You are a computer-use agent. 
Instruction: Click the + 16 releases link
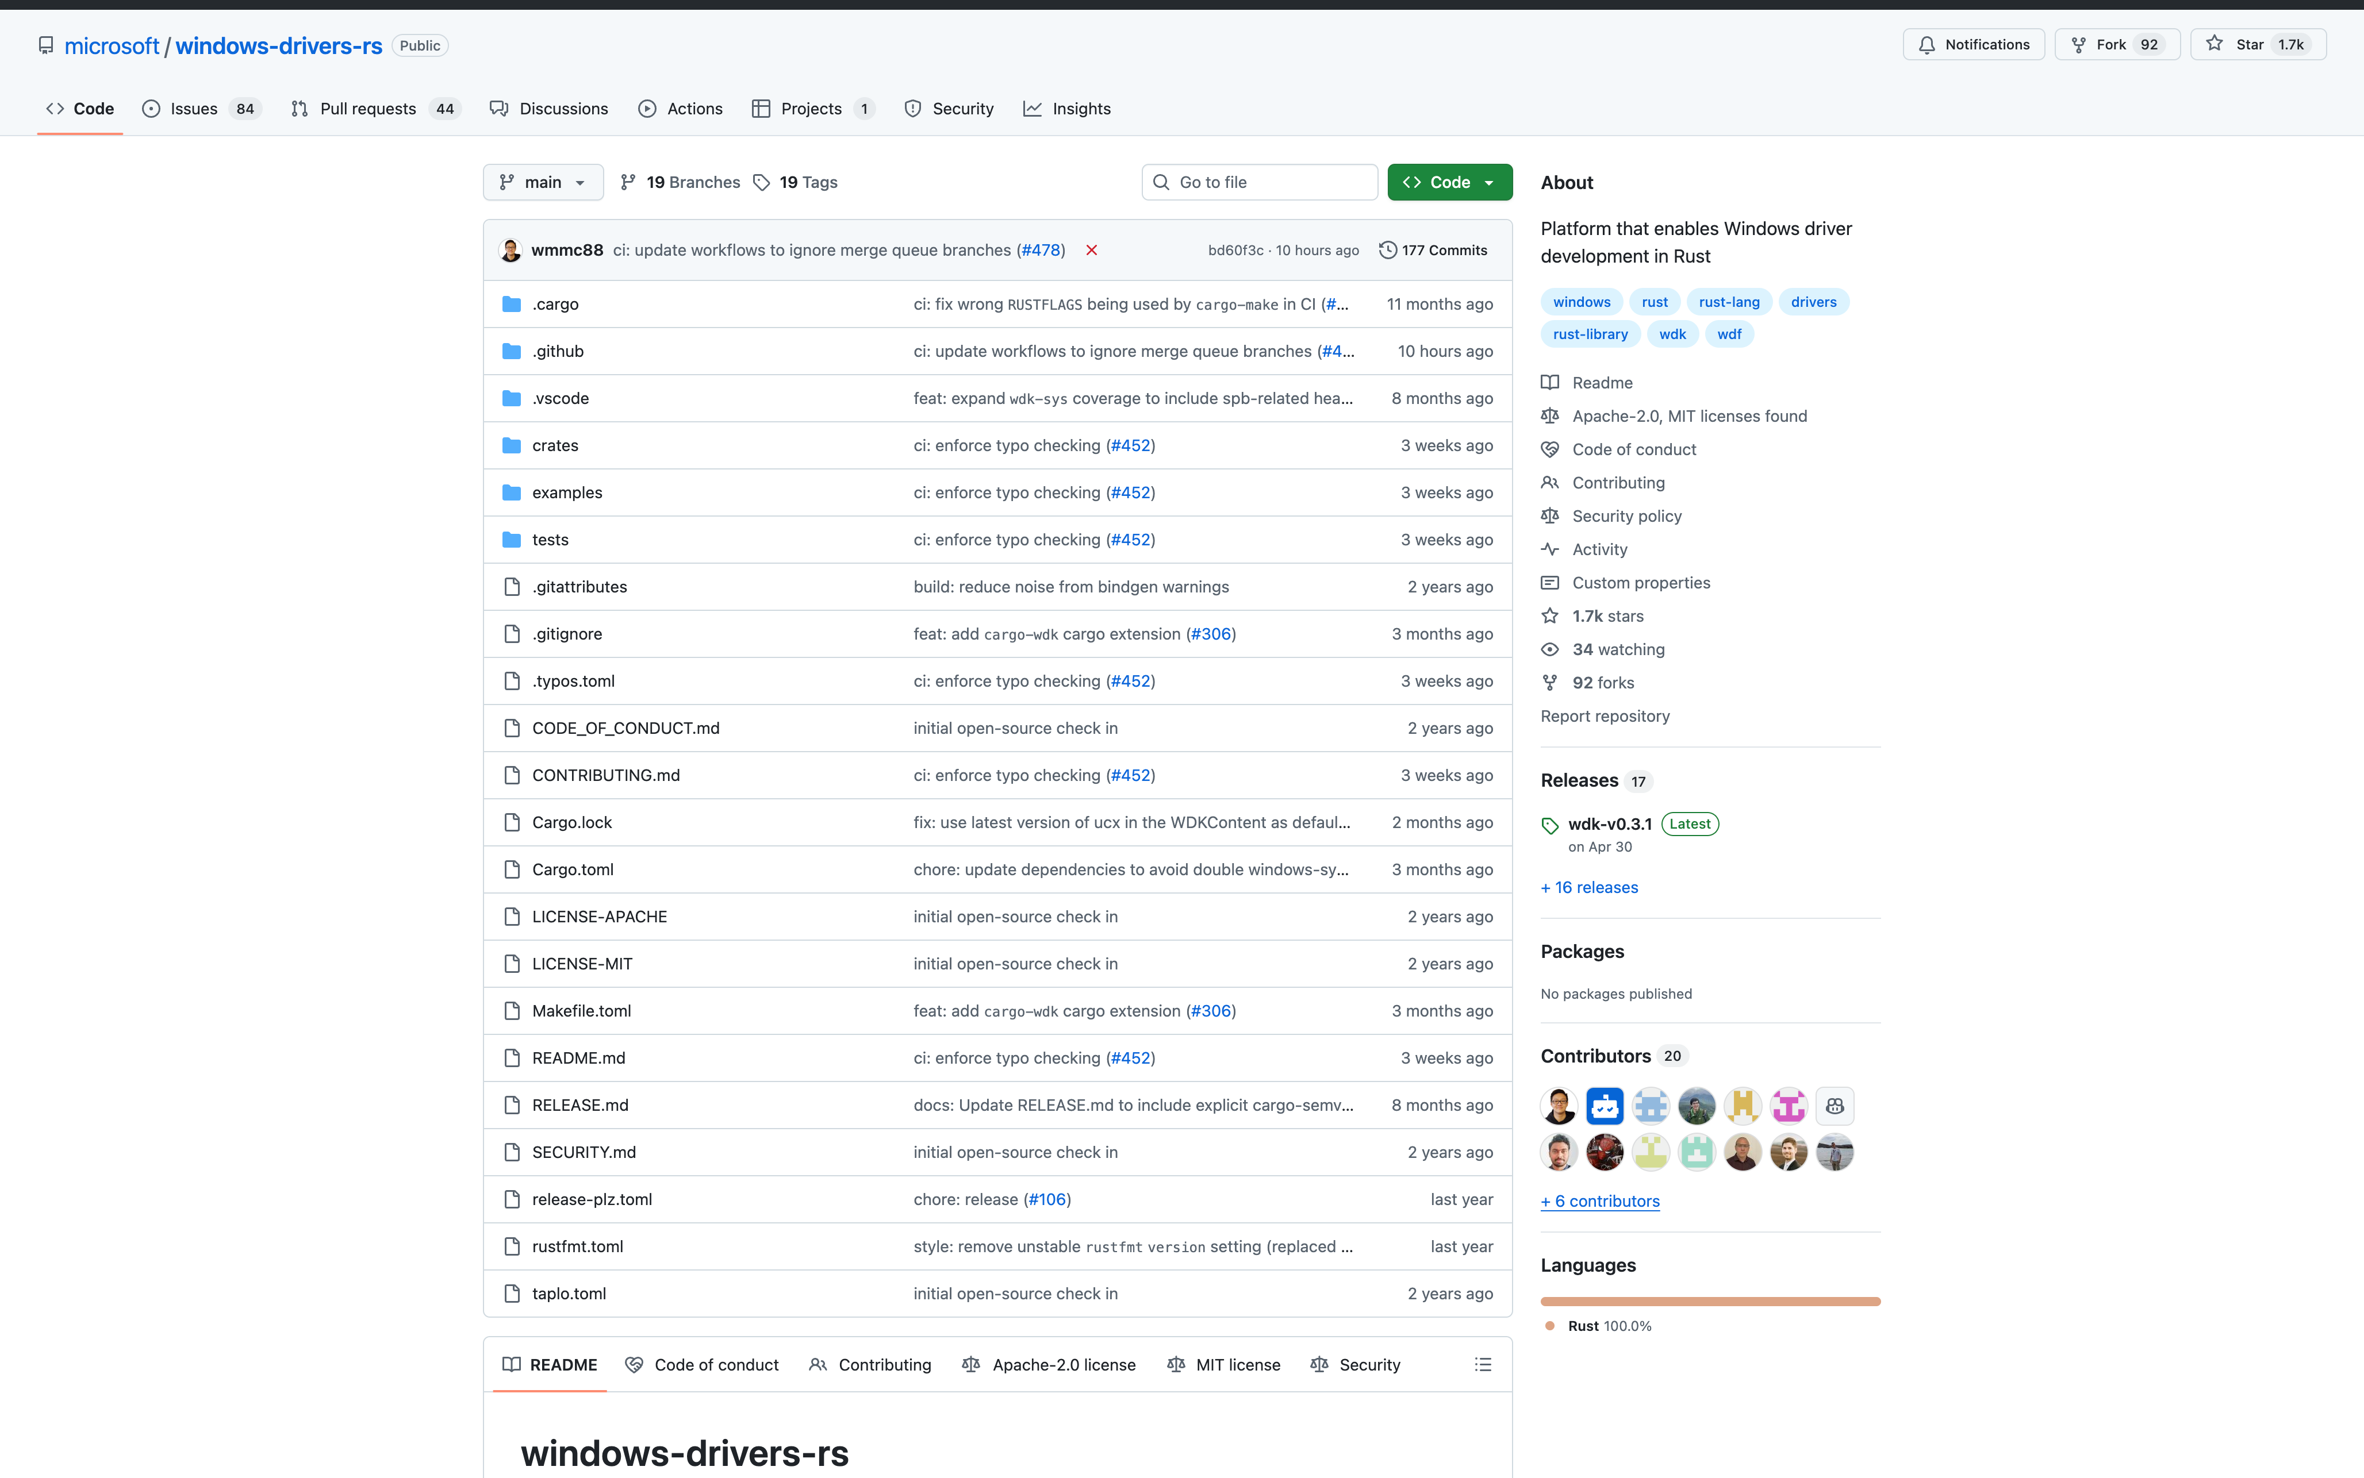pyautogui.click(x=1588, y=887)
